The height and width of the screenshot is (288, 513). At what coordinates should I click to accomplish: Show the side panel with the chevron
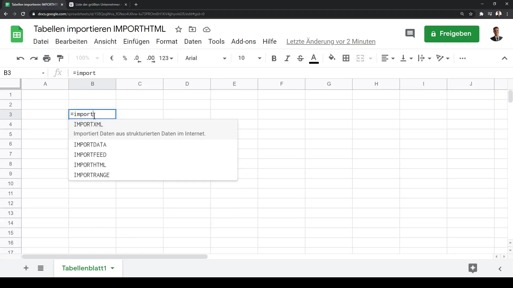500,269
